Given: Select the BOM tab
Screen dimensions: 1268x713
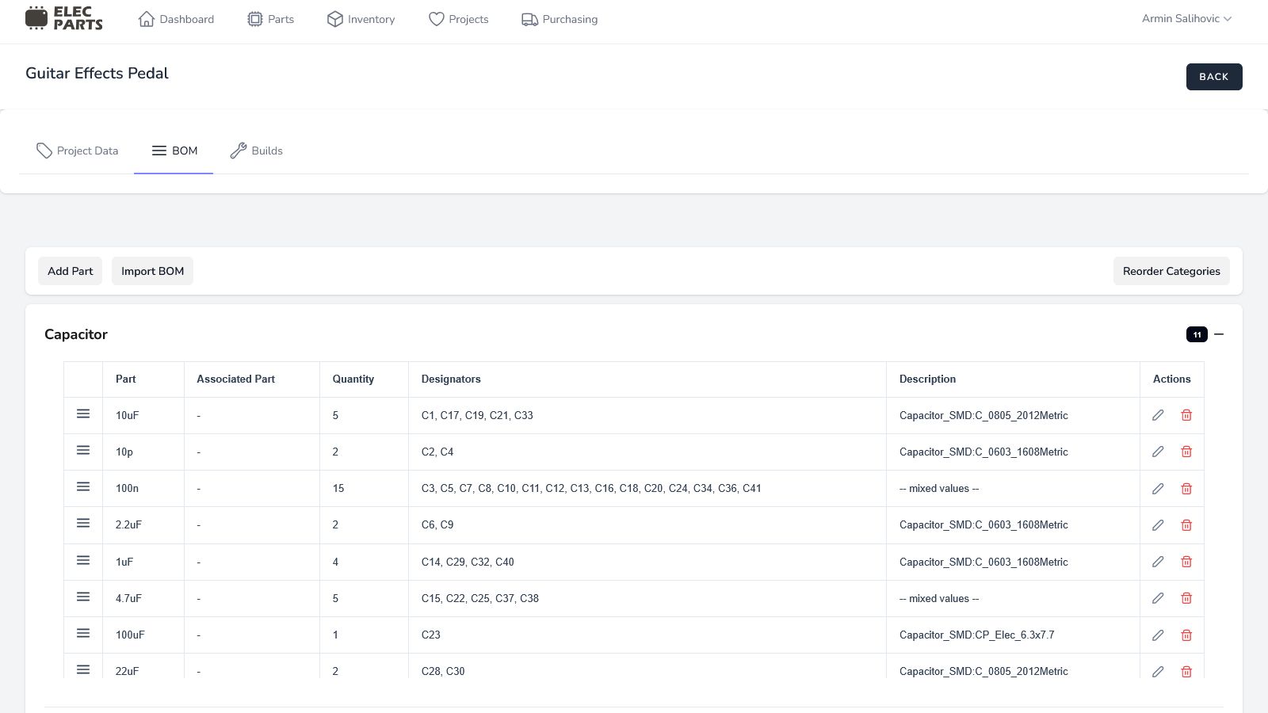Looking at the screenshot, I should pos(174,151).
